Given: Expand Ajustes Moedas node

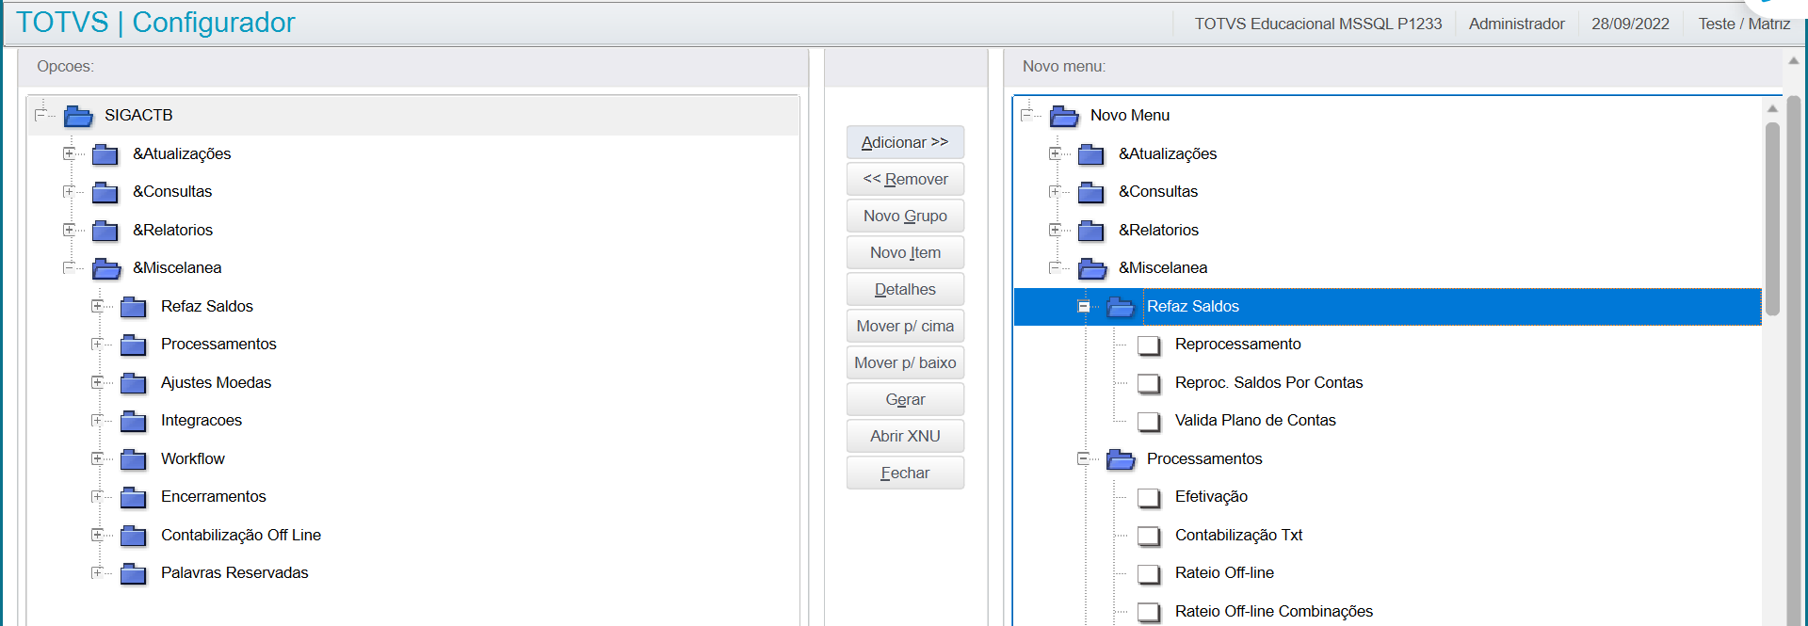Looking at the screenshot, I should (x=97, y=382).
